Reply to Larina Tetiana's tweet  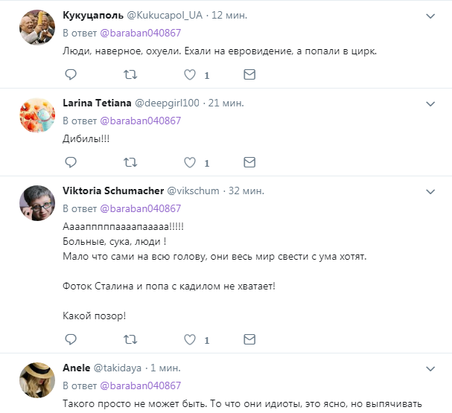[x=71, y=161]
